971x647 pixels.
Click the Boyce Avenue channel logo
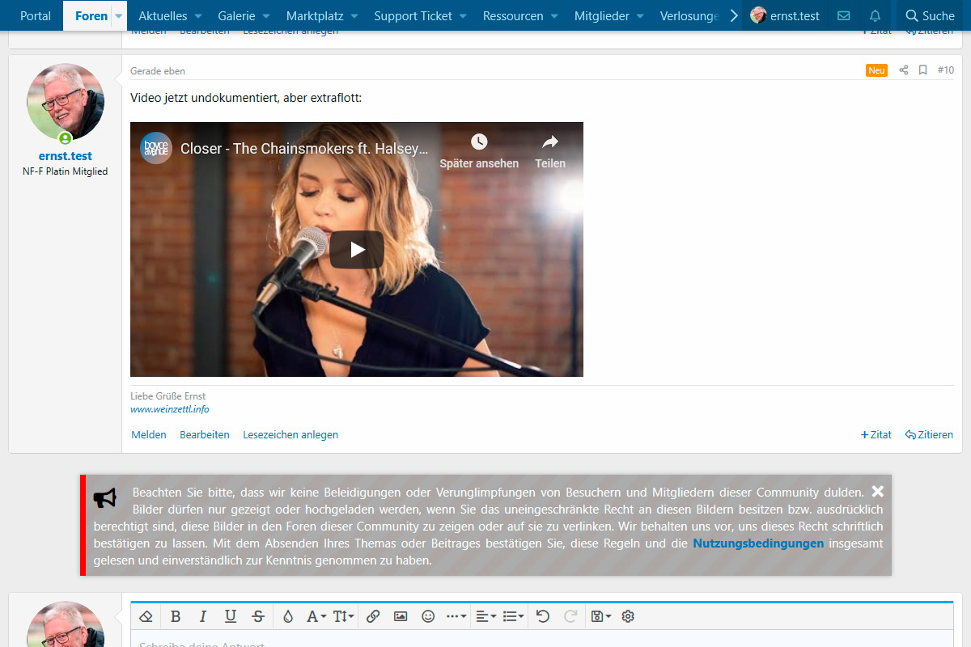[156, 148]
